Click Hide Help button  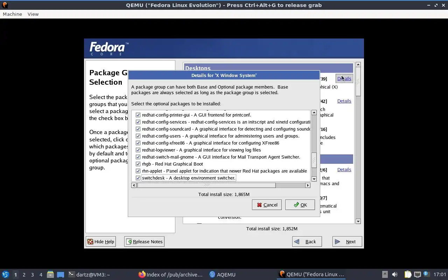pos(101,241)
